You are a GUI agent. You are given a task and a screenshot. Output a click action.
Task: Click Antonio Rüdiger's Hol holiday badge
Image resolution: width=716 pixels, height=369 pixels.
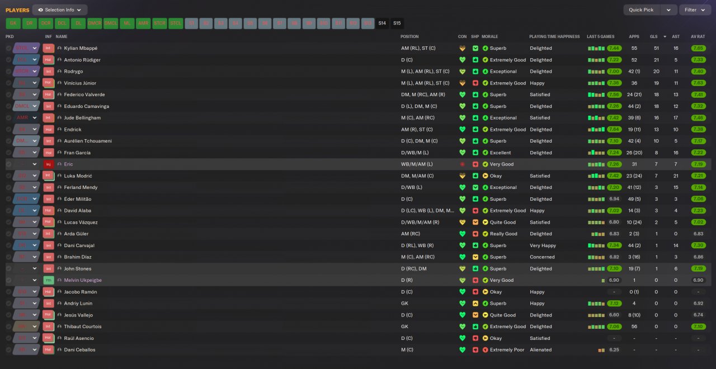(x=48, y=60)
